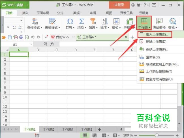Expand the 求和 dropdown arrow
Viewport: 184px width, 138px height.
tap(85, 28)
